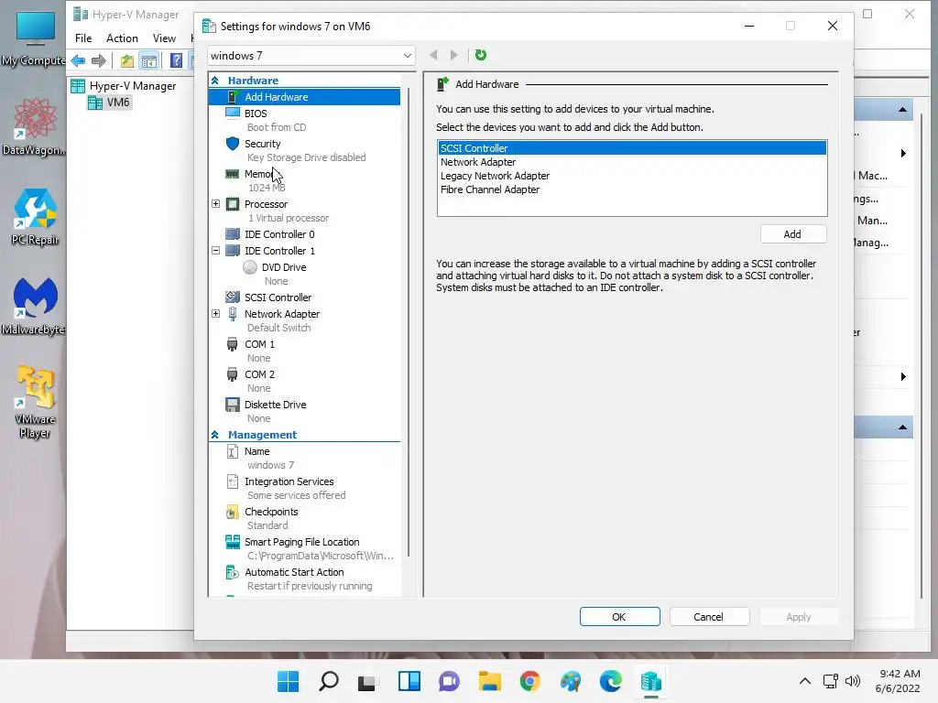Click OK to confirm settings
Screen dimensions: 938x703
pos(620,617)
